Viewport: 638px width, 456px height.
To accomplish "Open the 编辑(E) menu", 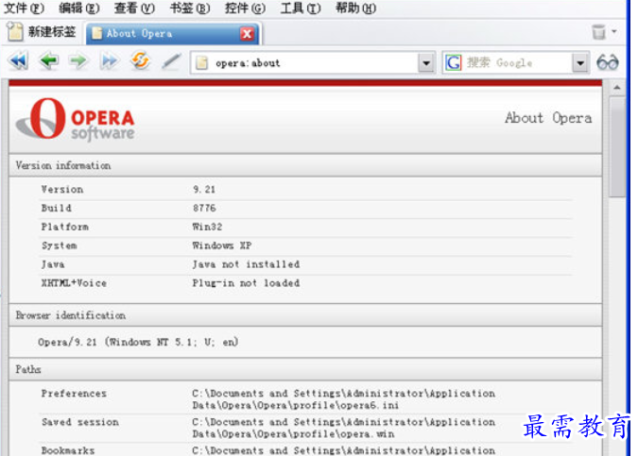I will pyautogui.click(x=79, y=8).
